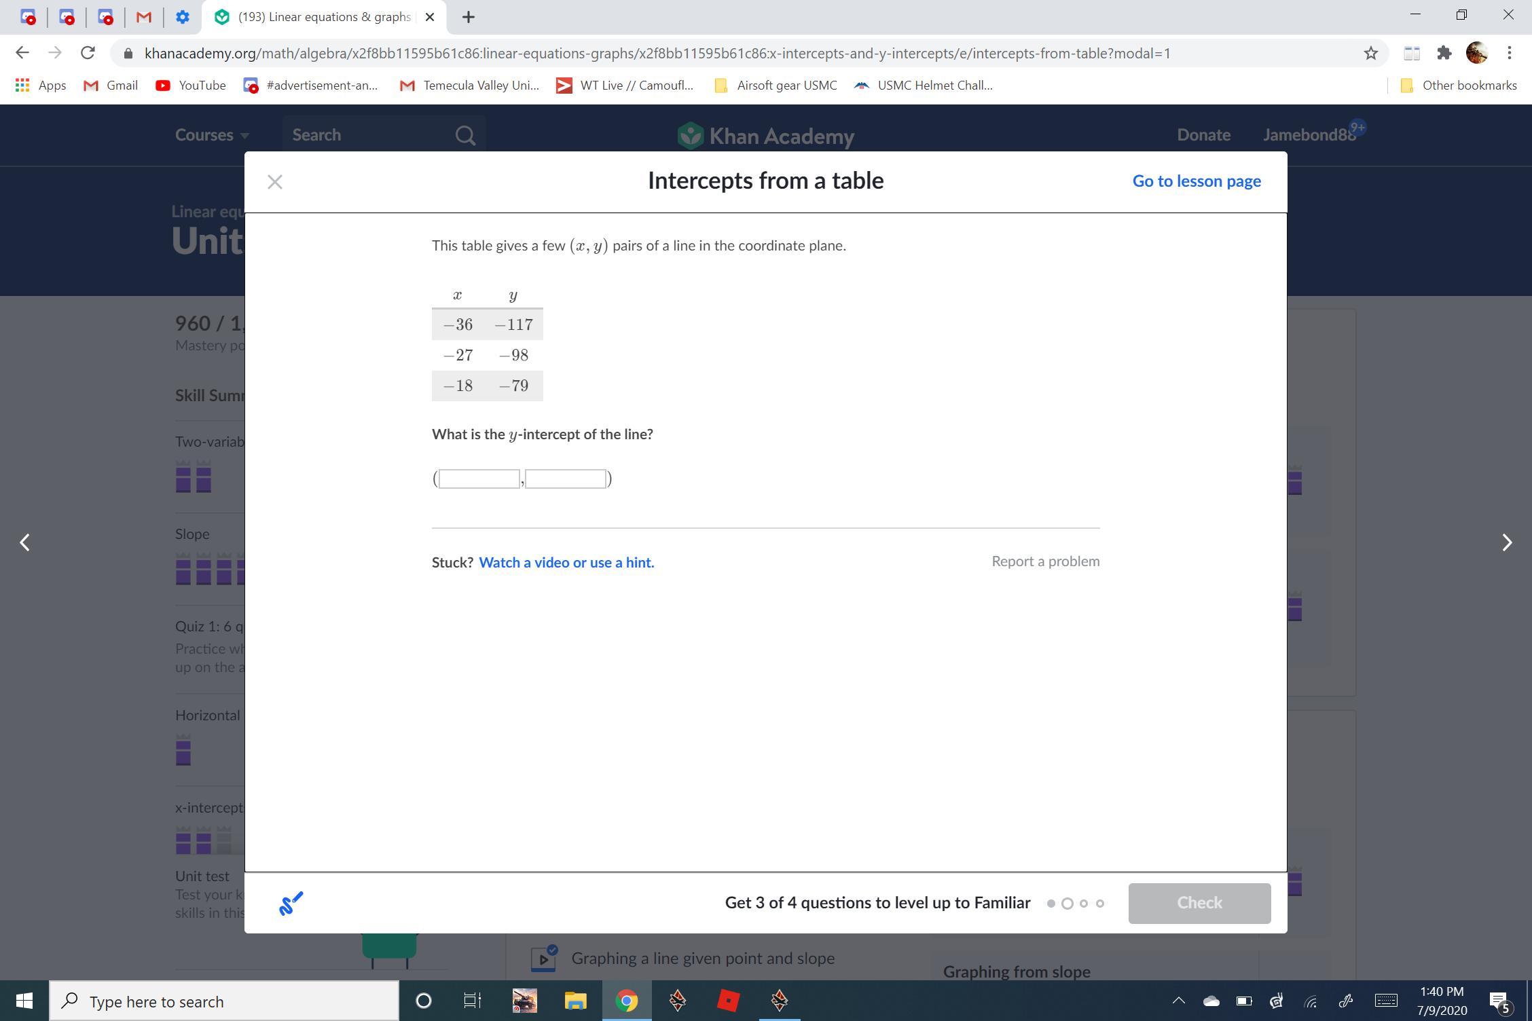Open the Gmail bookmark
This screenshot has height=1021, width=1532.
click(111, 86)
